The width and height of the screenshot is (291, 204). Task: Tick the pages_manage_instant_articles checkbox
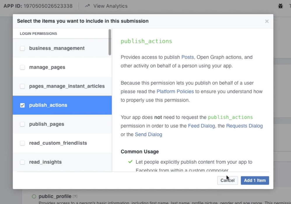pos(22,86)
